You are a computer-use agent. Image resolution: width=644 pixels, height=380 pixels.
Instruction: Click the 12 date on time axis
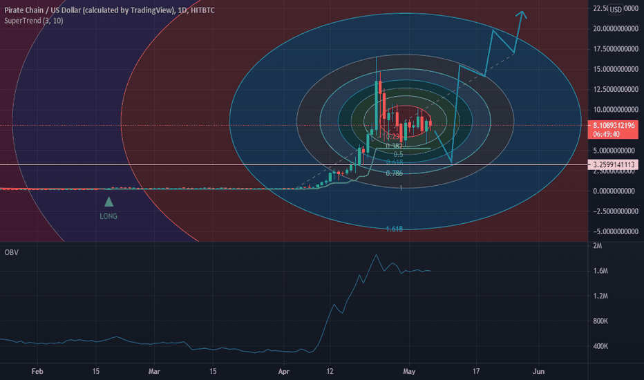330,372
